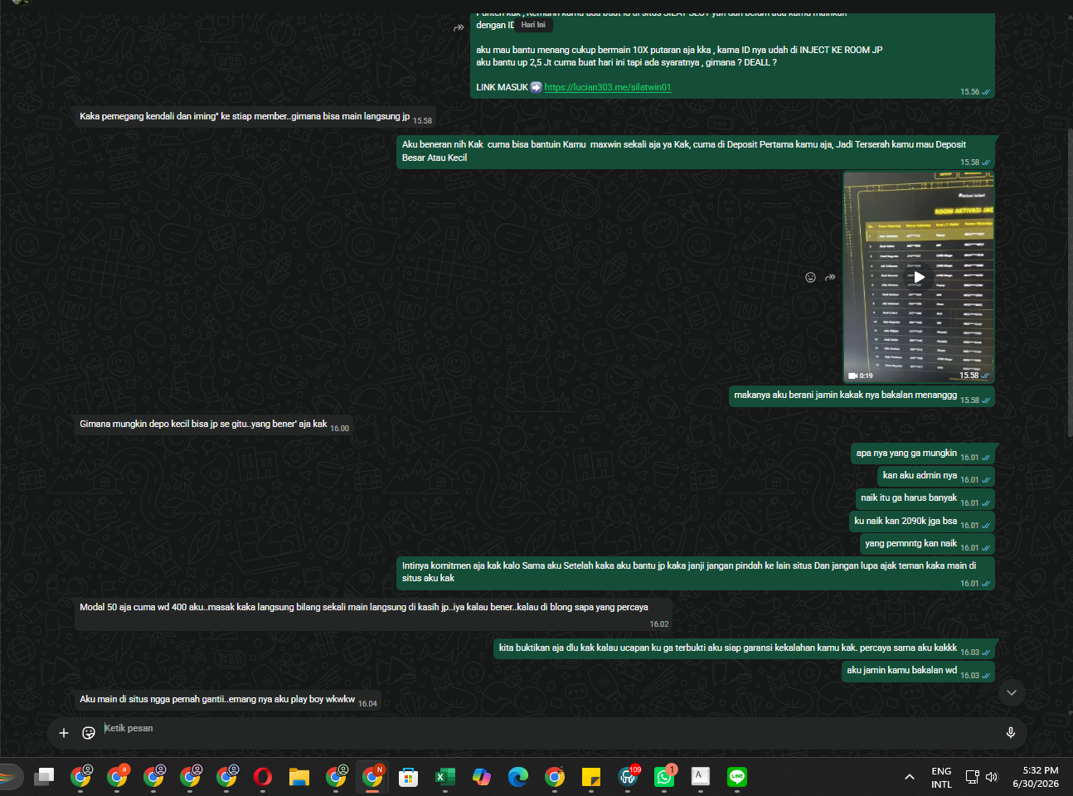Forward the video message

pos(830,277)
